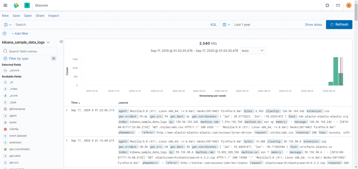This screenshot has height=169, width=358.
Task: Open the kibana_sample_data_logs index pattern dropdown
Action: click(x=26, y=42)
